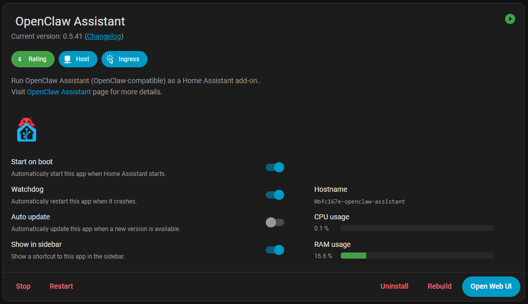This screenshot has height=304, width=528.
Task: Click the hostname 0bfc167e-openclaw-assistant text
Action: (359, 201)
